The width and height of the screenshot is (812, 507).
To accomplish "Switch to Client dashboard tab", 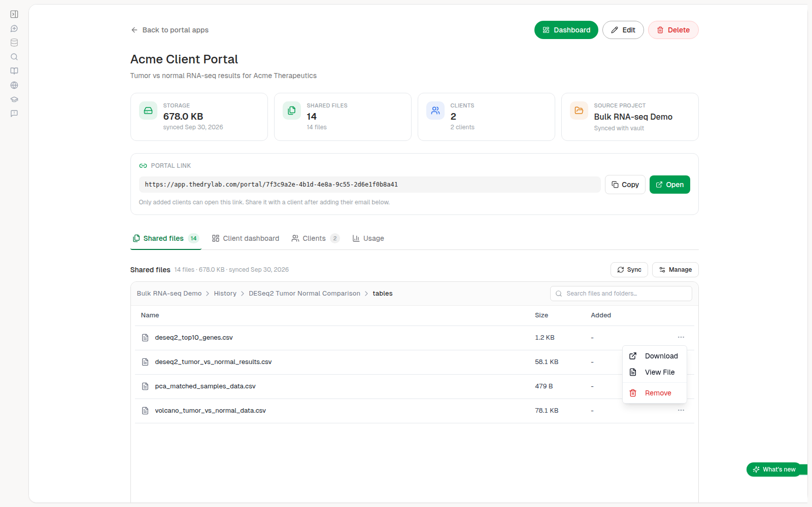I will 246,238.
